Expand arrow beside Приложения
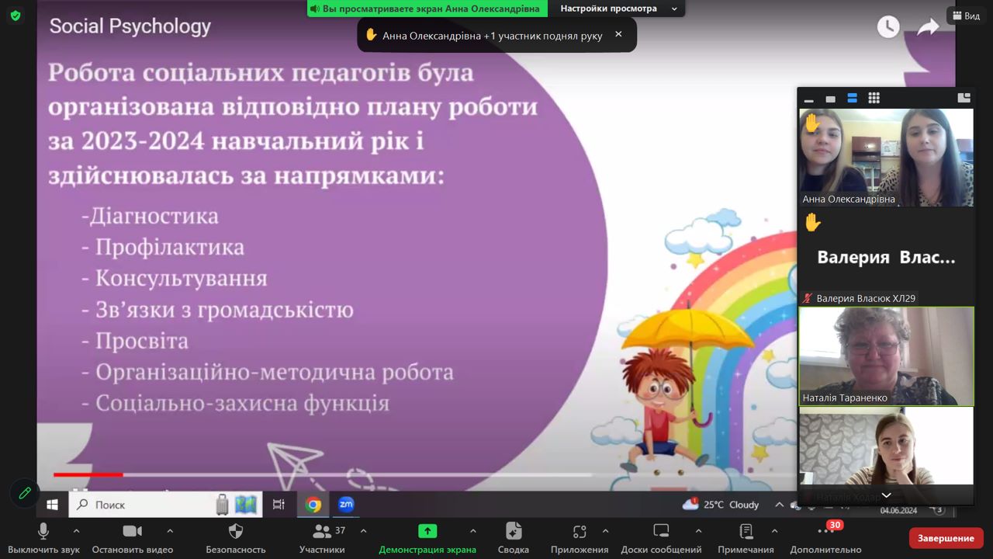The image size is (993, 559). pos(605,531)
